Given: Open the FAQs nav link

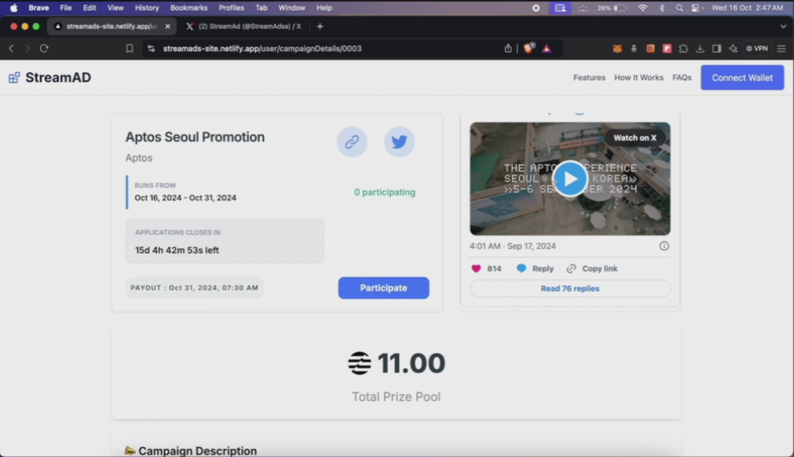Looking at the screenshot, I should 681,78.
